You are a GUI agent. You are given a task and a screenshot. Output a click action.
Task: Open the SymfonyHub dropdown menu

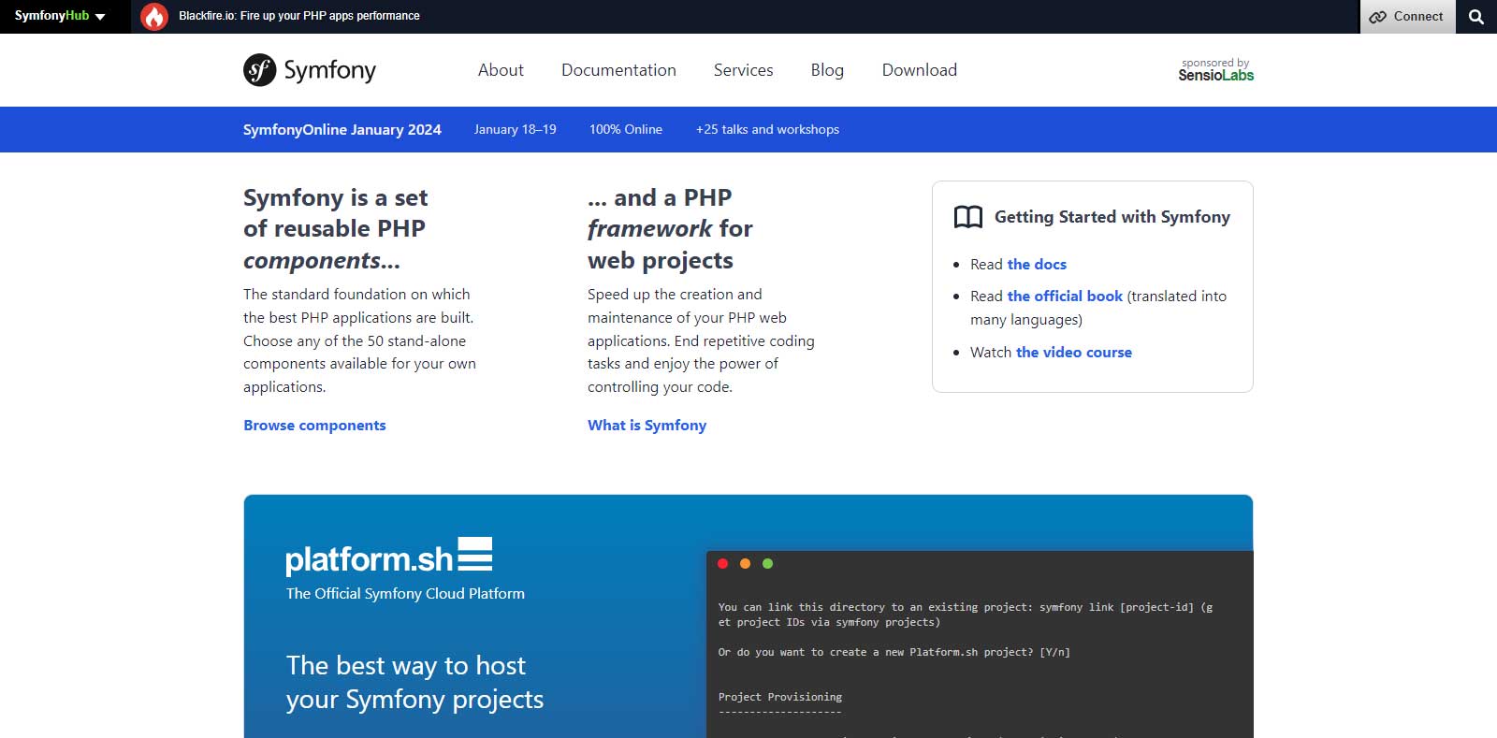point(60,16)
